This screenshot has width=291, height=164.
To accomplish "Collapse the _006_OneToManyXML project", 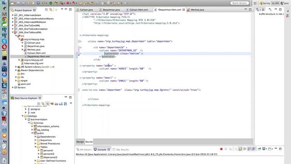I will (13, 32).
